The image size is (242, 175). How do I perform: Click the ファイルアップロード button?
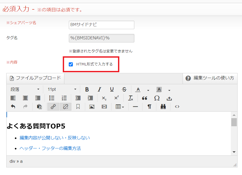pyautogui.click(x=35, y=78)
